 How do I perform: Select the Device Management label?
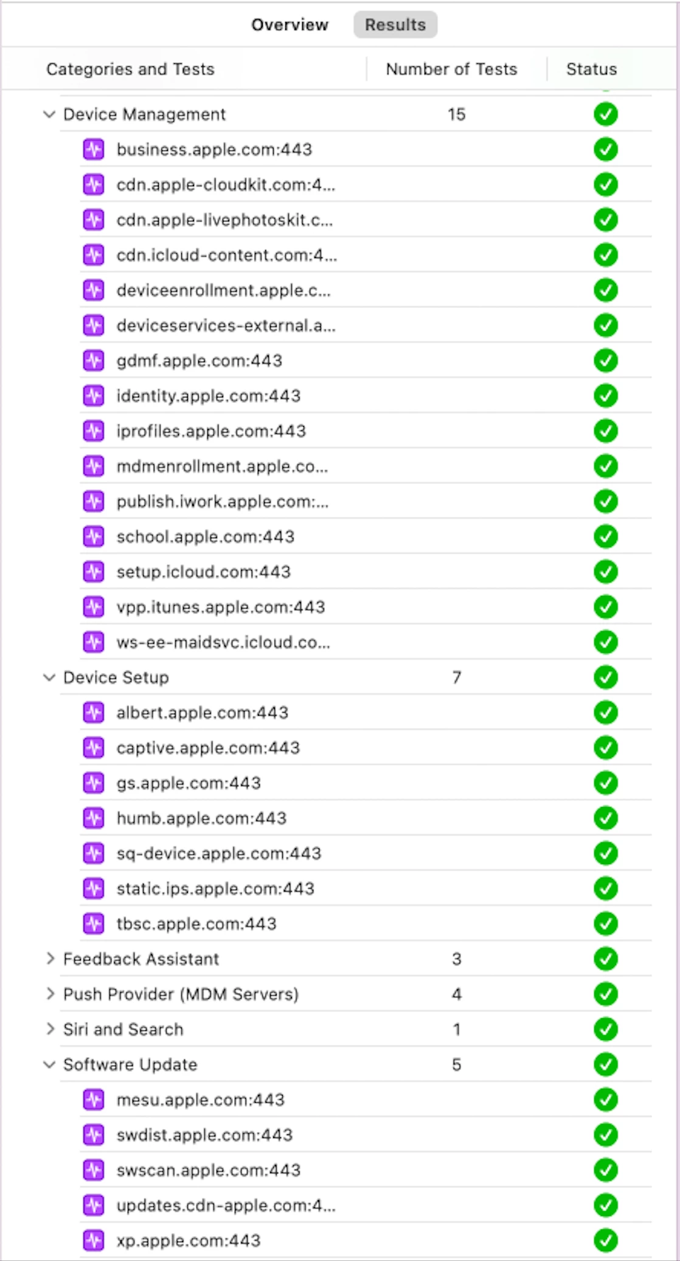144,114
